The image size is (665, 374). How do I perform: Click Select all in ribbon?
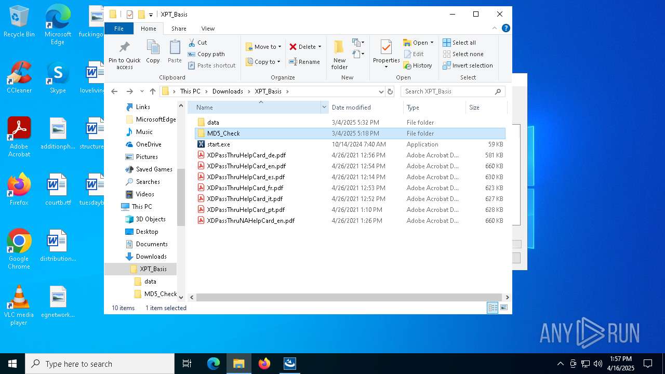[x=459, y=43]
